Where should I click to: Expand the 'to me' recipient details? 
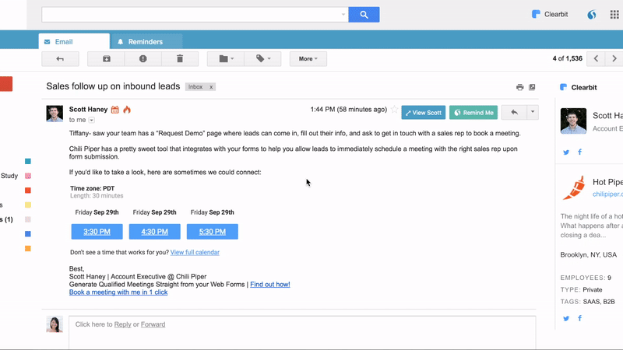pos(91,120)
